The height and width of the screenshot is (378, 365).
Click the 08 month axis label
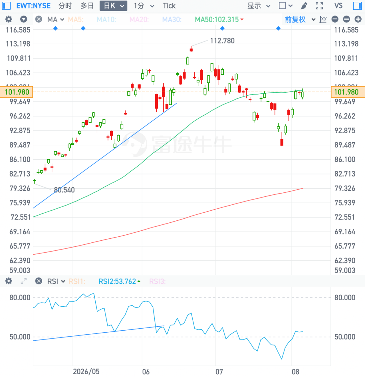(x=295, y=372)
